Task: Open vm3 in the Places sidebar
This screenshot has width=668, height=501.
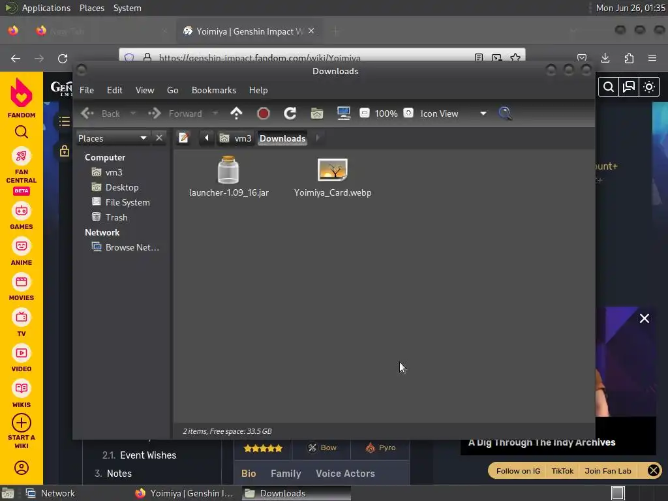Action: [108, 172]
